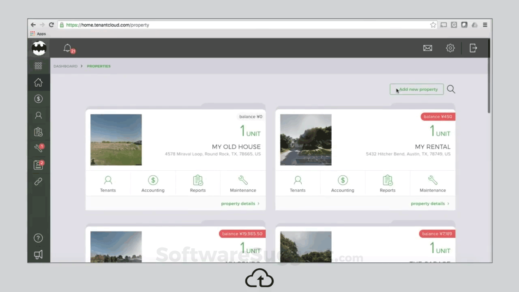Open Accounting for My Rental
This screenshot has width=519, height=292.
[x=342, y=184]
